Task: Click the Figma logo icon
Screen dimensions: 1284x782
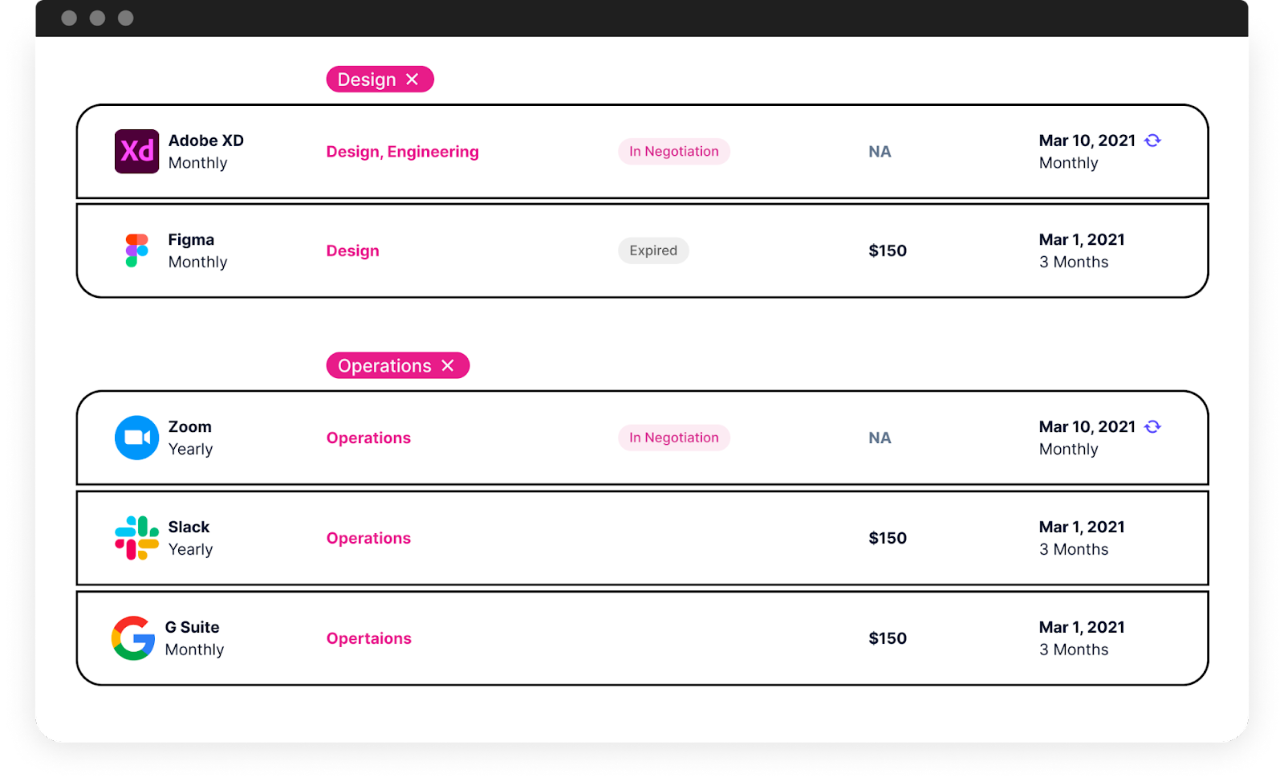Action: coord(137,250)
